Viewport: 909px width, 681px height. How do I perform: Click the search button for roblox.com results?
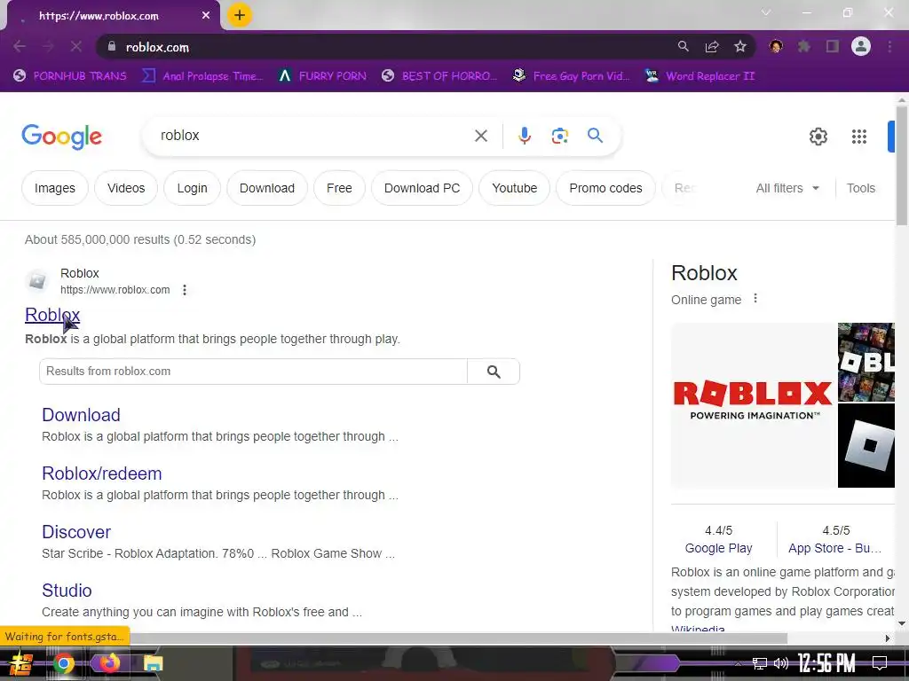tap(494, 372)
